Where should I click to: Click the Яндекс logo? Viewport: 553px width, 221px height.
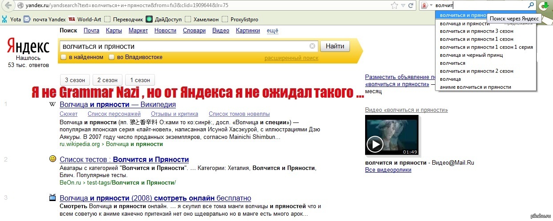tap(28, 46)
